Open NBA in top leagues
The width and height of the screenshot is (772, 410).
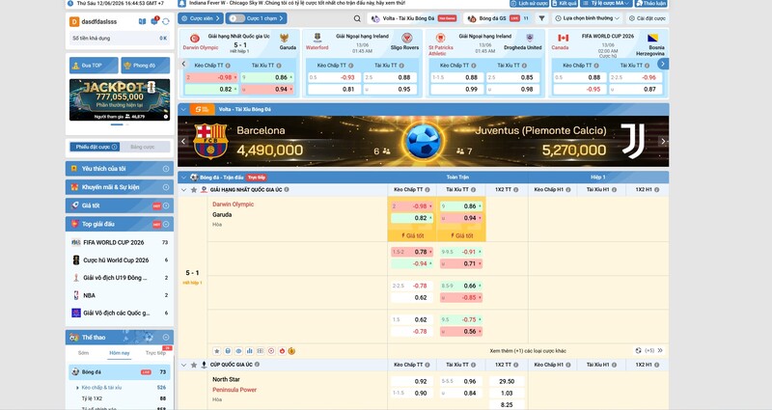coord(120,295)
